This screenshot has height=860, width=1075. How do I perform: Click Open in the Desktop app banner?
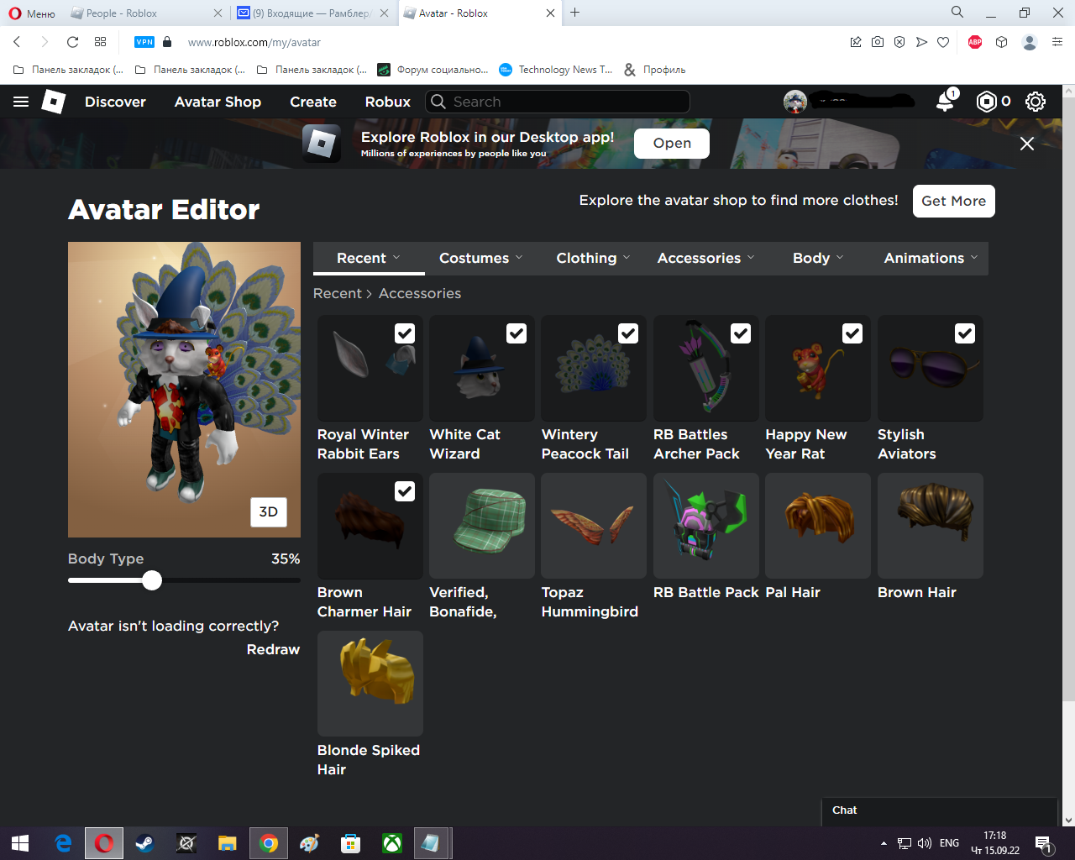672,144
